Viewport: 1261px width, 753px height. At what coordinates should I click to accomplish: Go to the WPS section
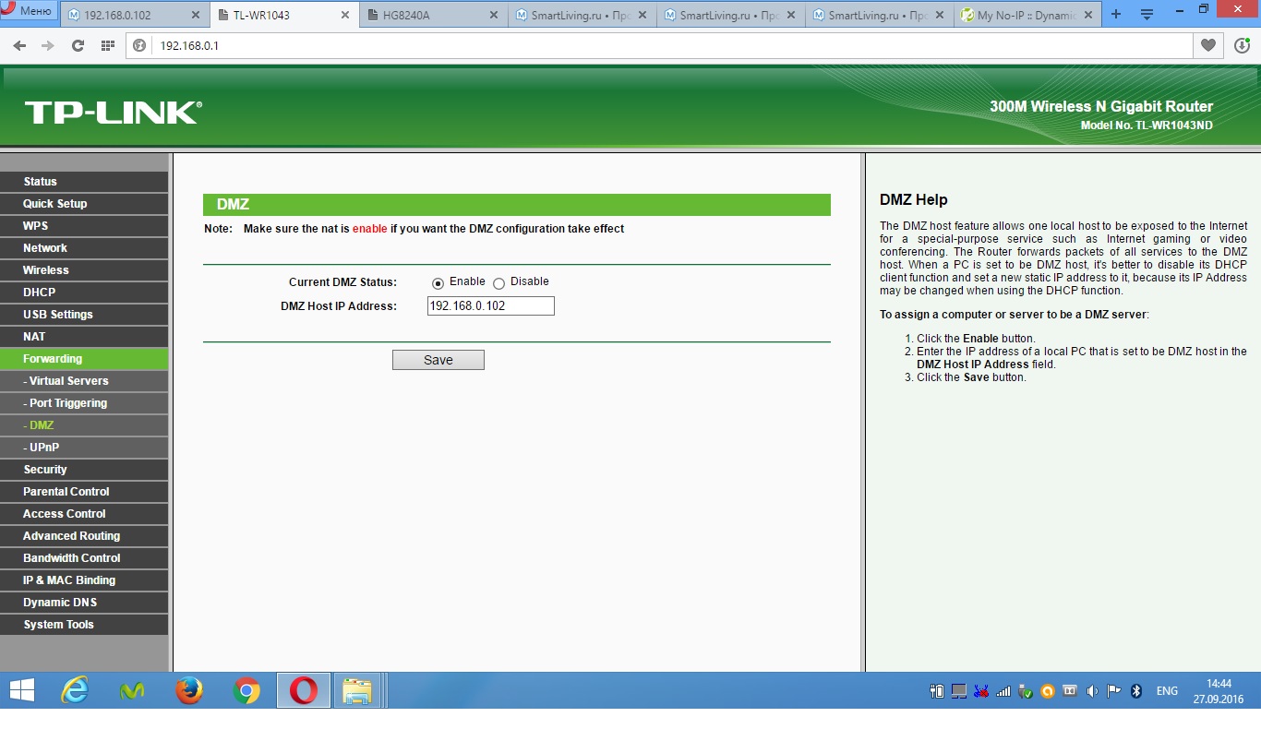pos(84,226)
